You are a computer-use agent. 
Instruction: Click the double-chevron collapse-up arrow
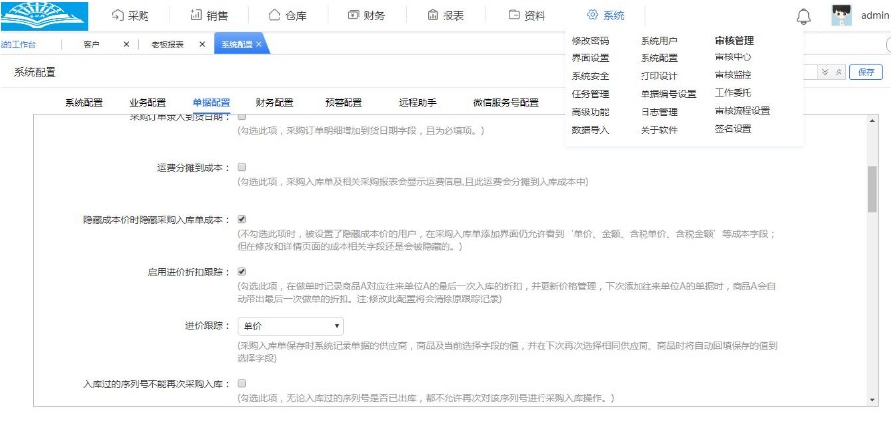[840, 72]
